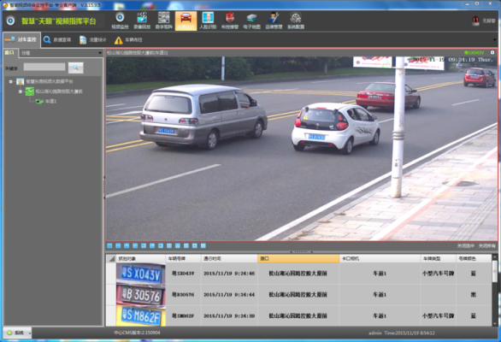Open the 运维管理 maintenance module

coord(274,21)
